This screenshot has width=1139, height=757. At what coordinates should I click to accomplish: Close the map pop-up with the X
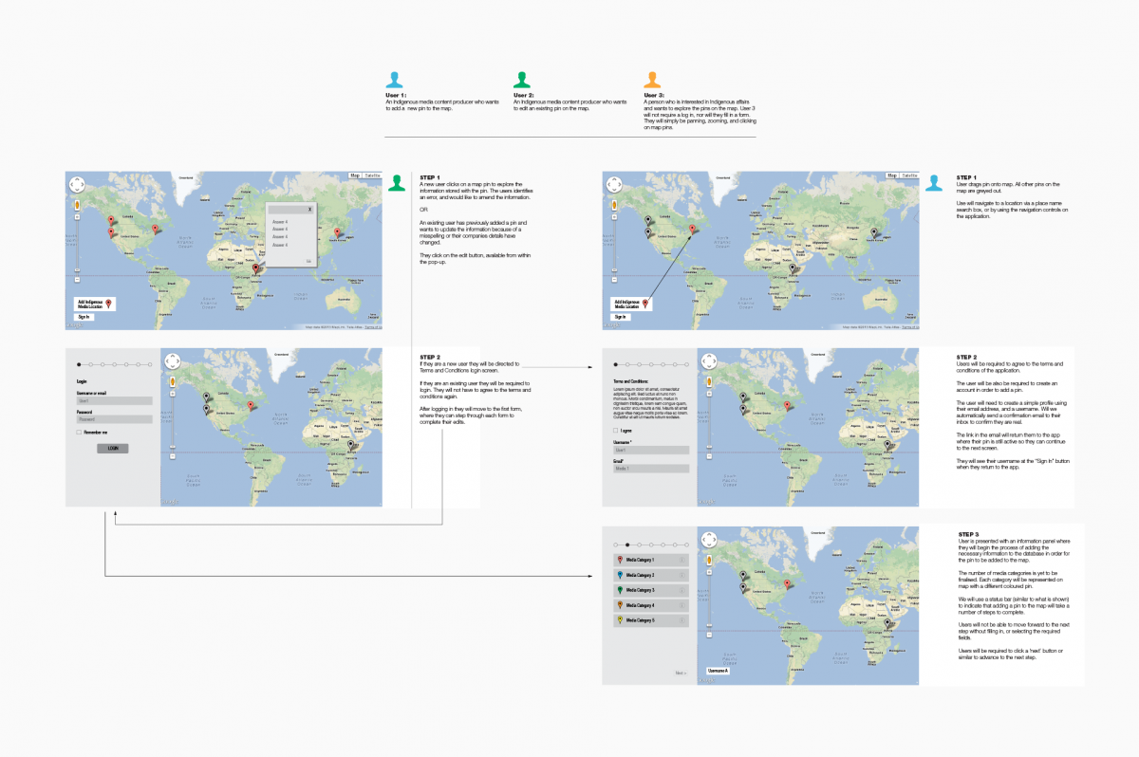pyautogui.click(x=309, y=209)
